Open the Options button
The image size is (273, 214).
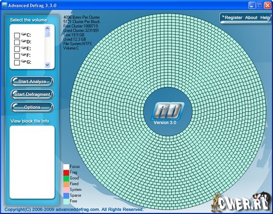32,107
